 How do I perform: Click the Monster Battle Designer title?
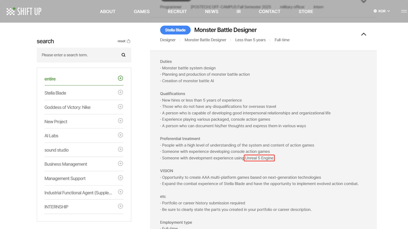tap(225, 30)
